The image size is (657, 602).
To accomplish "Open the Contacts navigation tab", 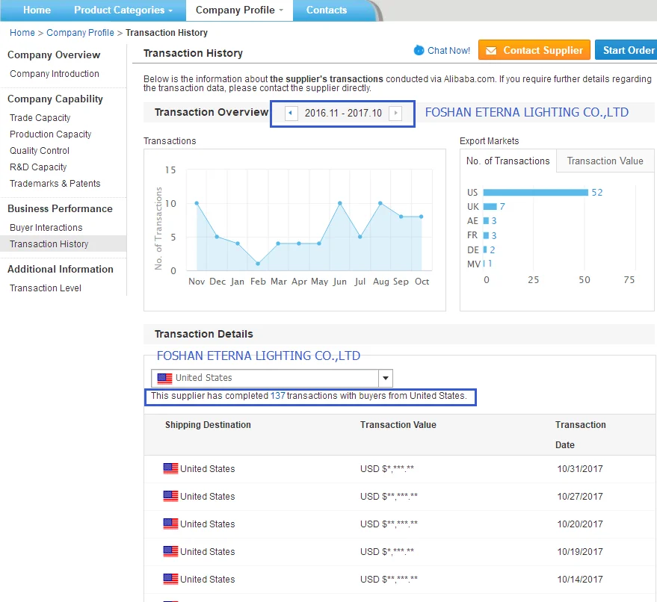I will point(327,10).
